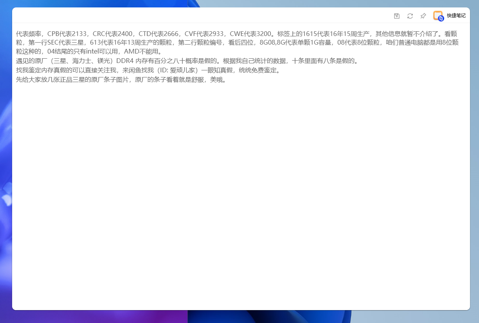The image size is (479, 323).
Task: Click the text CWE代表3200
Action: point(250,34)
